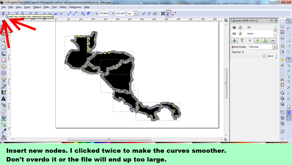Show the trace layer via eye icon
This screenshot has width=292, height=165.
(234, 34)
